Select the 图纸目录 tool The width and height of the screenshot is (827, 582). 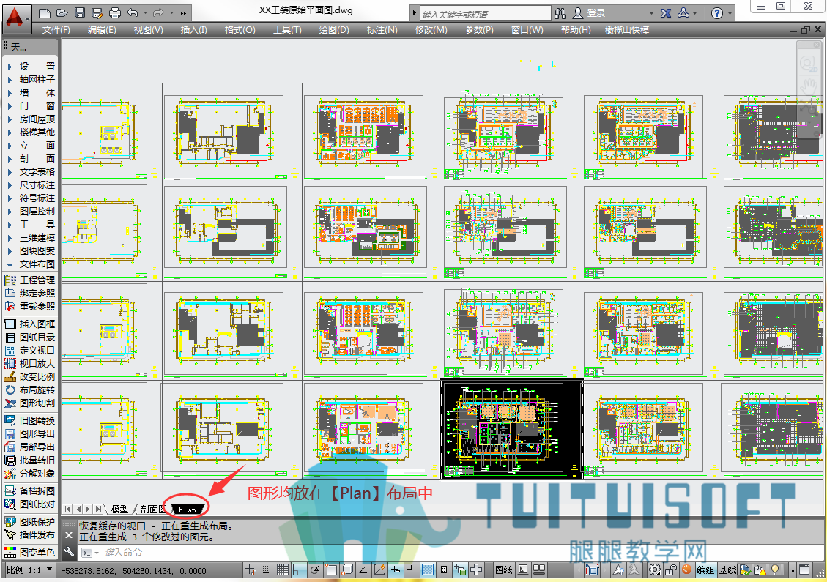[30, 337]
